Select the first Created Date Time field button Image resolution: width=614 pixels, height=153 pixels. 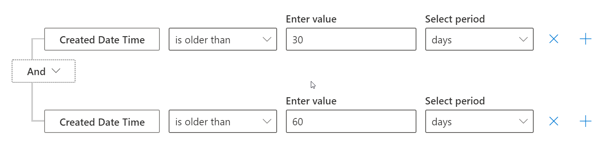click(x=102, y=39)
